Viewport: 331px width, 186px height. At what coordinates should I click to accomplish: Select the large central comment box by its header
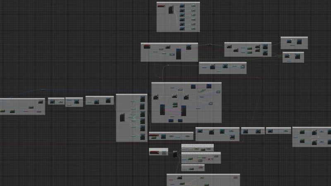(x=186, y=83)
